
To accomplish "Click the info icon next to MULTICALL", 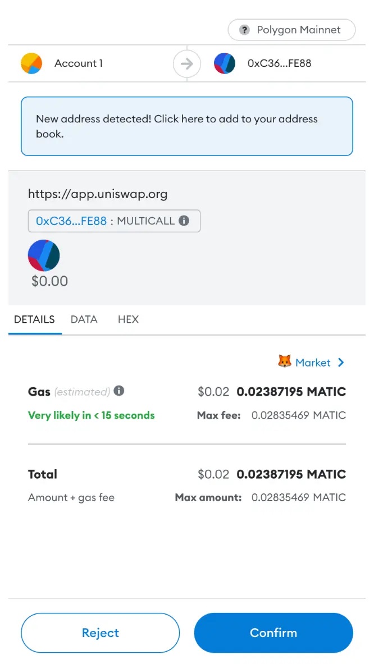I will point(184,221).
